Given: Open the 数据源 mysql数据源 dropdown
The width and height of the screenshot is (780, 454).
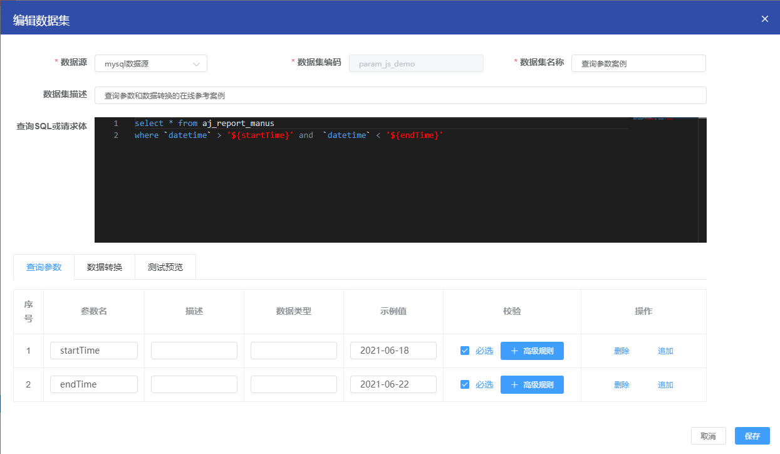Looking at the screenshot, I should tap(150, 64).
